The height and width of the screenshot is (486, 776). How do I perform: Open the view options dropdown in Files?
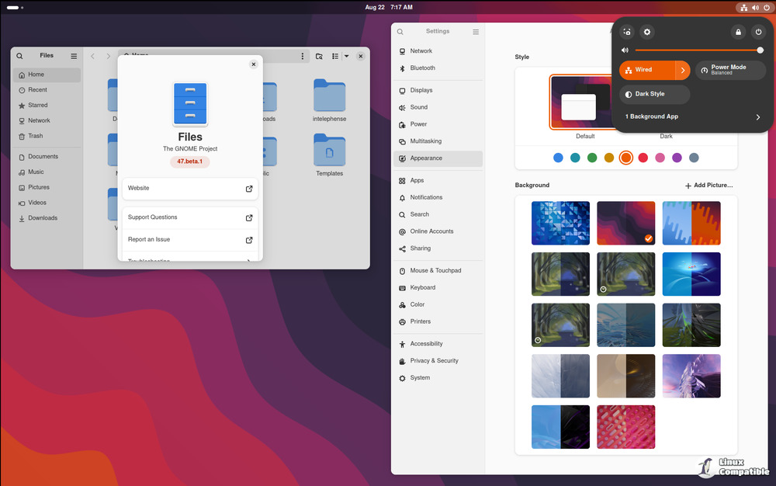[x=346, y=56]
